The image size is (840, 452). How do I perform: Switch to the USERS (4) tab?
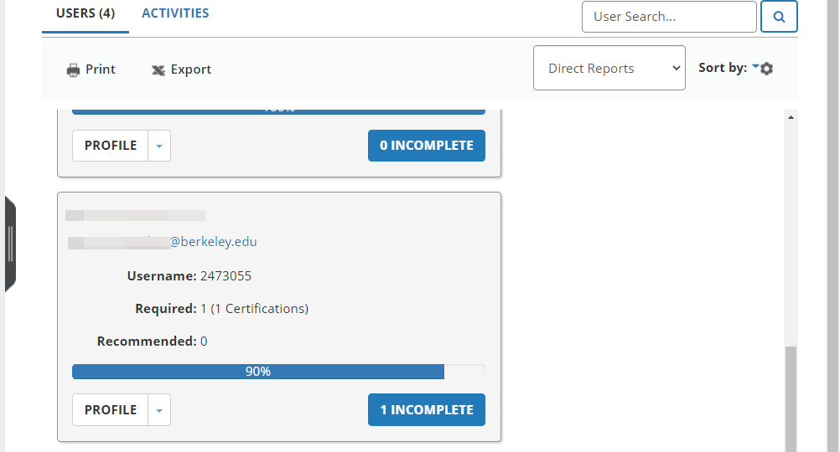(x=86, y=13)
